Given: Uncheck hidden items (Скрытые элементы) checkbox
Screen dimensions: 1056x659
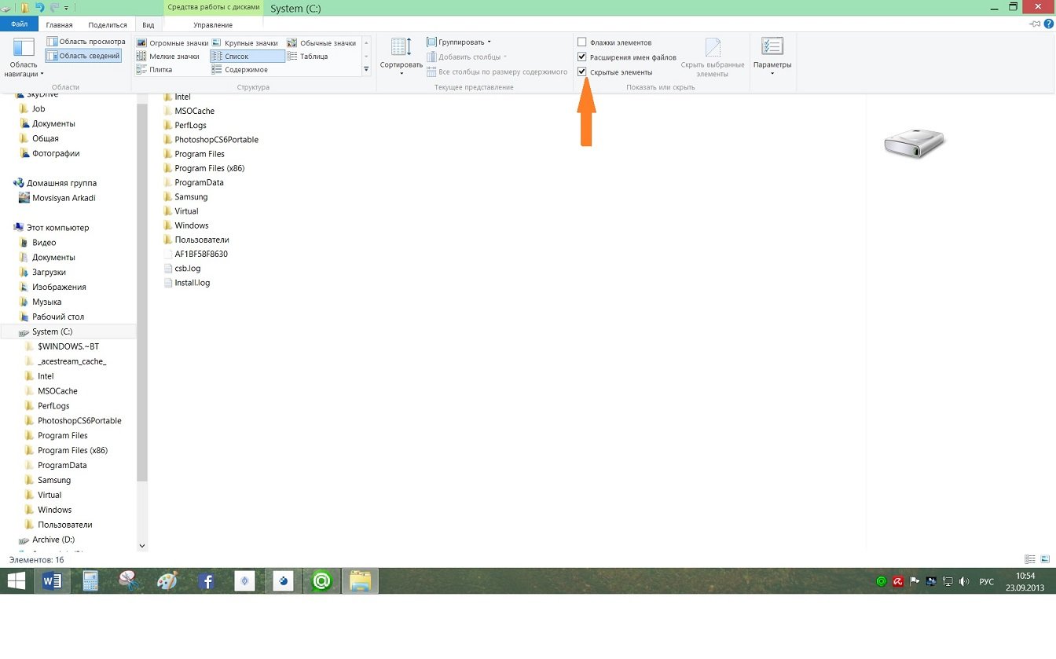Looking at the screenshot, I should pyautogui.click(x=582, y=72).
